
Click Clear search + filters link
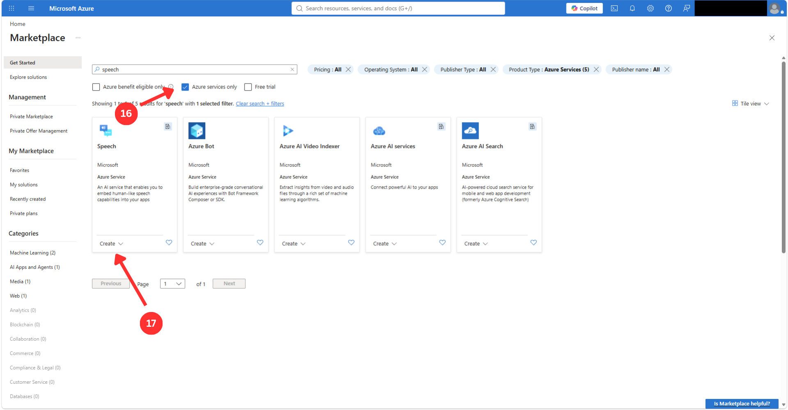tap(260, 104)
